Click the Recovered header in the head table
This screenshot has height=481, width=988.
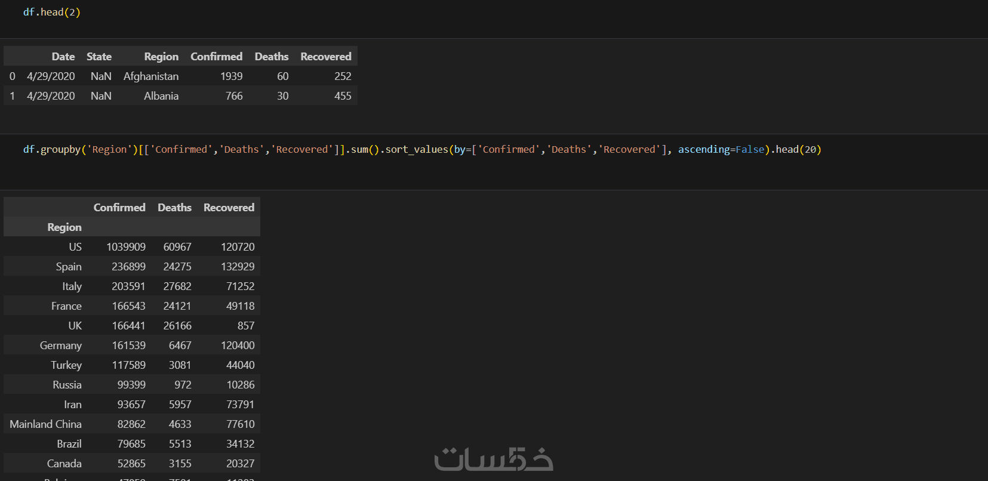click(x=325, y=57)
